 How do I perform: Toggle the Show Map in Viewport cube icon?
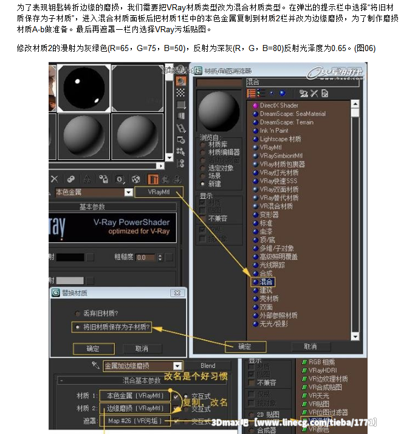136,179
